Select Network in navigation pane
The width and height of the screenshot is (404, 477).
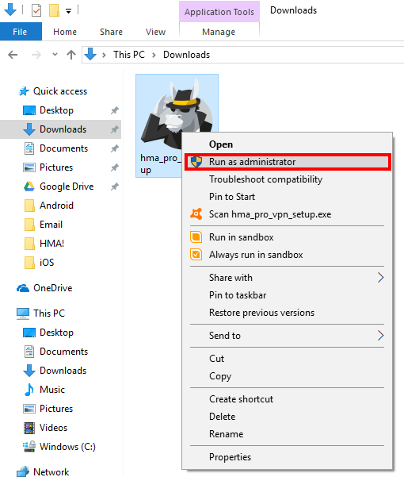coord(51,471)
